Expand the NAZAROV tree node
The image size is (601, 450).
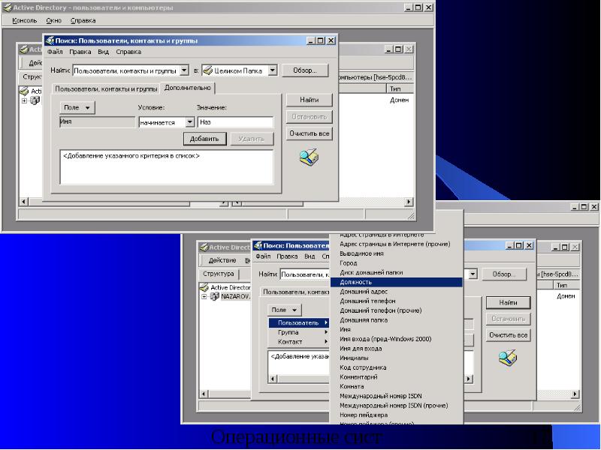(x=204, y=296)
